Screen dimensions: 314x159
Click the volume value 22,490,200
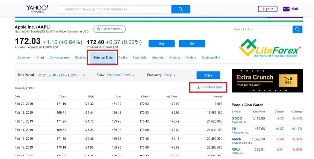tap(215, 139)
